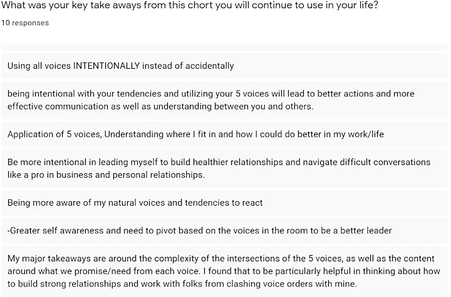Image resolution: width=451 pixels, height=297 pixels.
Task: Click 'like a pro in business' line
Action: (106, 175)
